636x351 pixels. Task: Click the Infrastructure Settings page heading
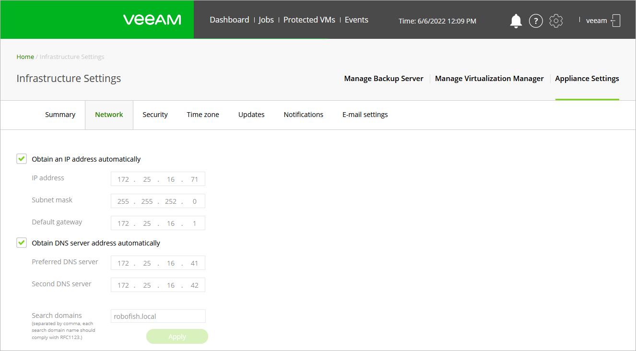pos(69,78)
